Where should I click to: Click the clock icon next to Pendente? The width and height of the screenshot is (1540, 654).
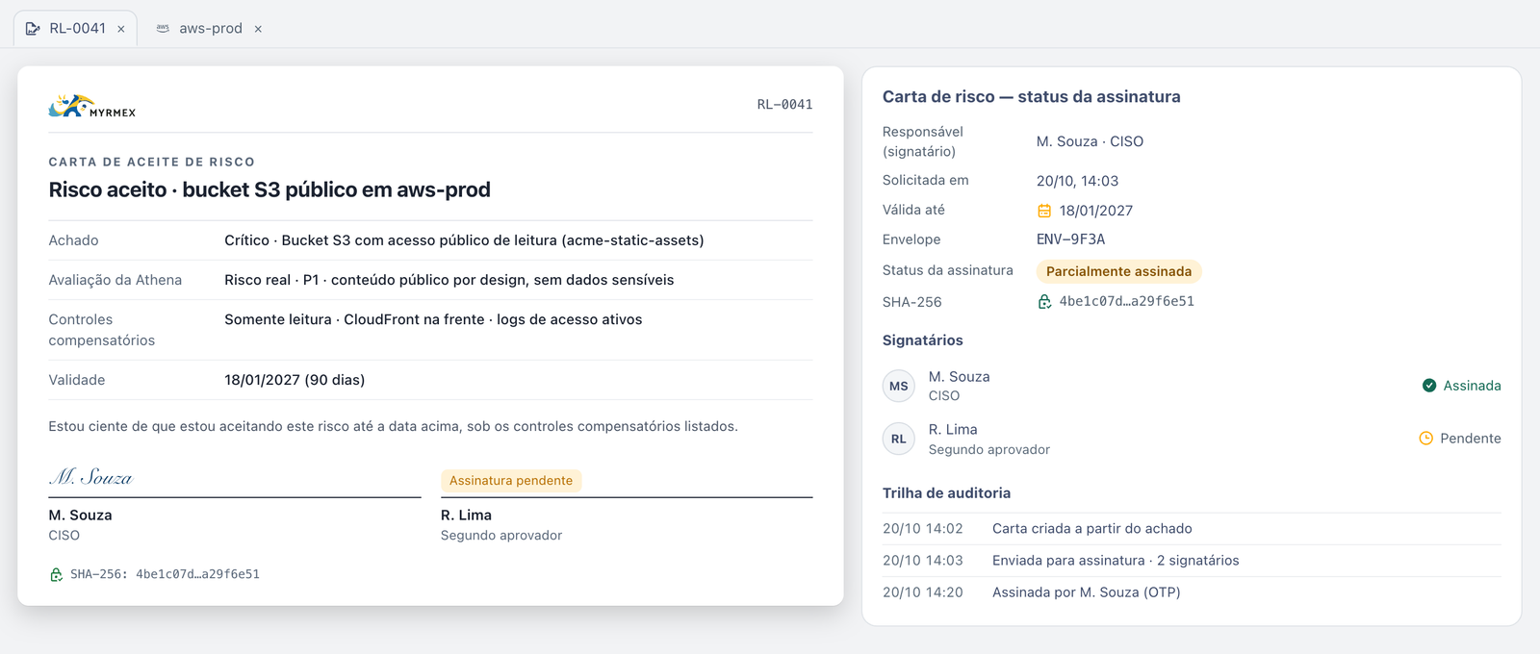tap(1426, 439)
